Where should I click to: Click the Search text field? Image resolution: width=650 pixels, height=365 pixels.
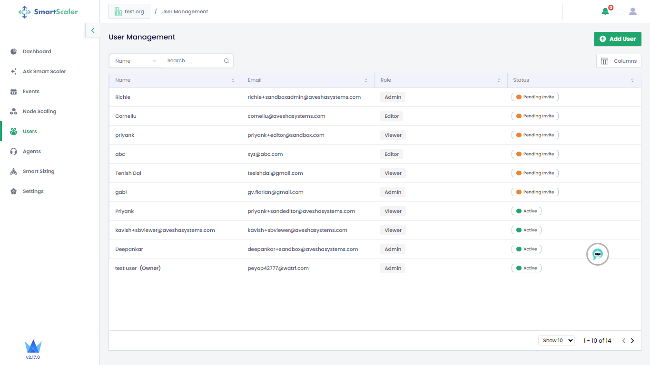(x=194, y=61)
